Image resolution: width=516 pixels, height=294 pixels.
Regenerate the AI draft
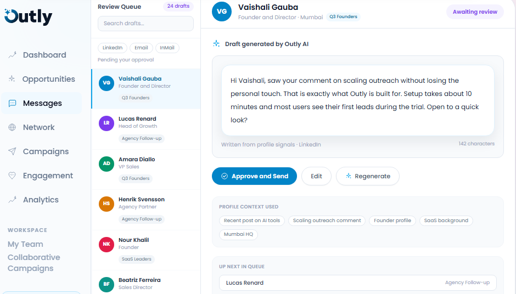[368, 176]
